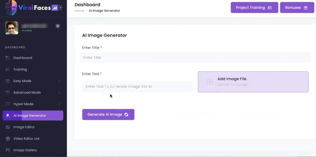
Task: Click the icon inside Project Training button
Action: (270, 8)
